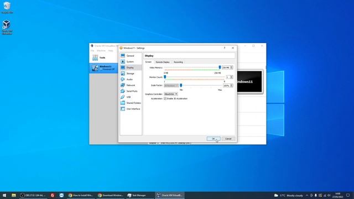Switch to the Download Windows Chrome window
This screenshot has width=354, height=199.
pyautogui.click(x=111, y=195)
